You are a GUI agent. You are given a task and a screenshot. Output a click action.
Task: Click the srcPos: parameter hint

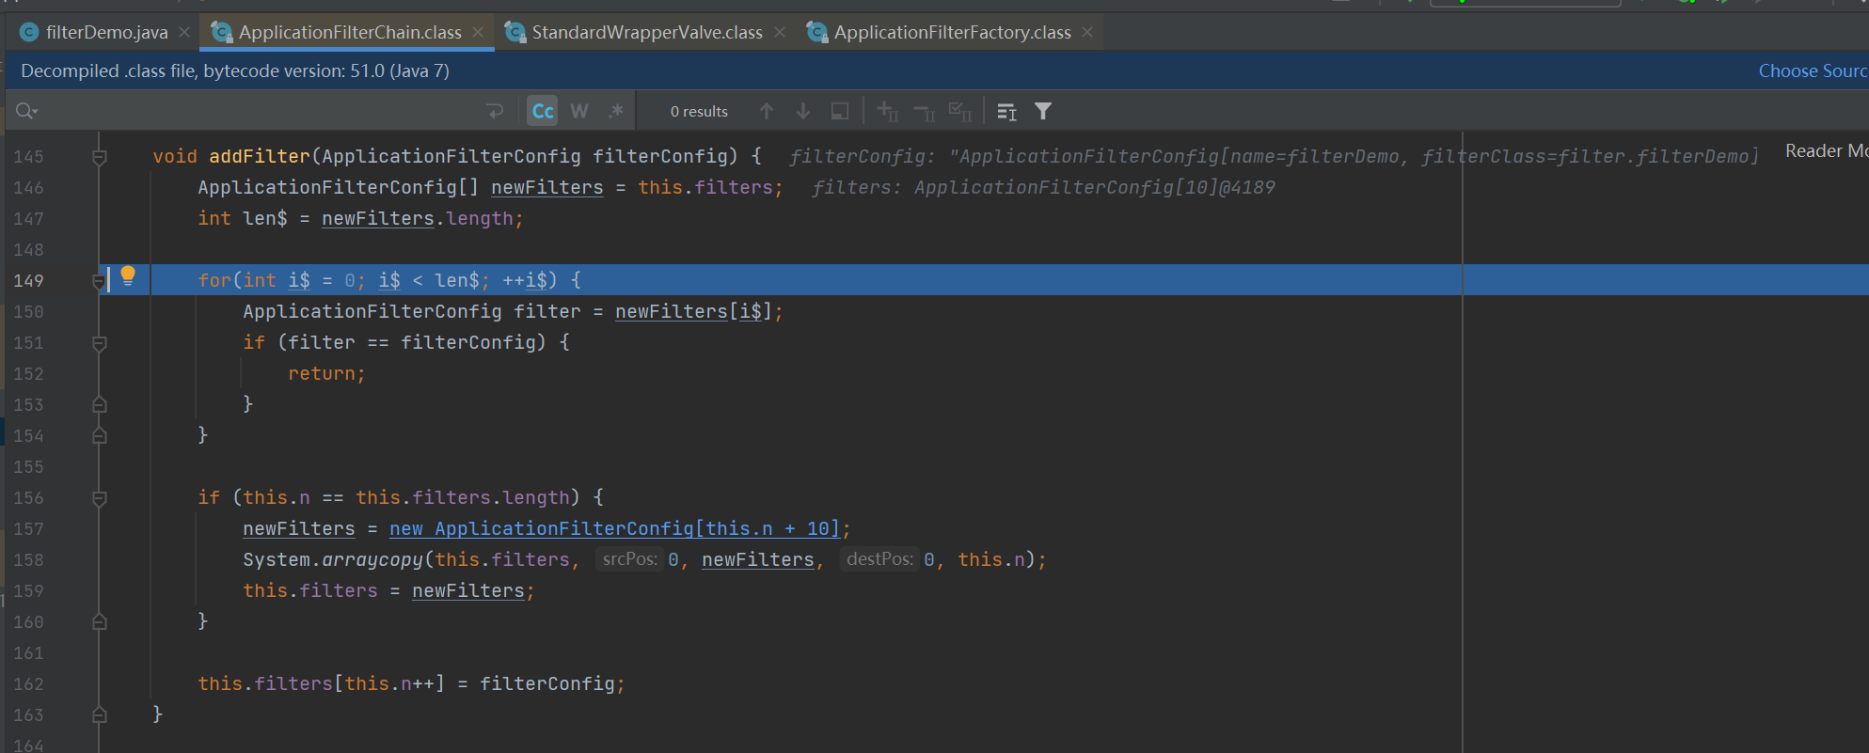[x=629, y=559]
